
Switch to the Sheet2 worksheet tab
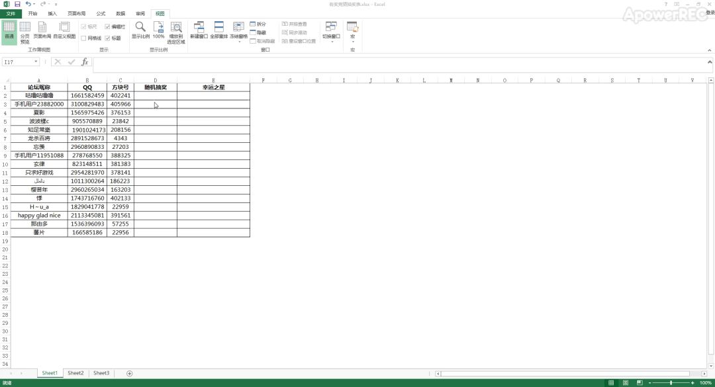pos(76,373)
